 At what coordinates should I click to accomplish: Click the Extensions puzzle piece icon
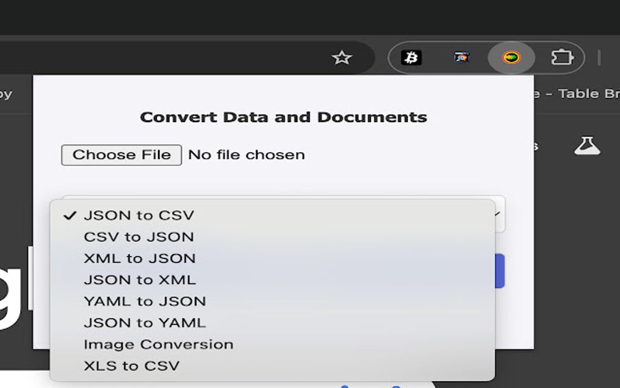[563, 57]
